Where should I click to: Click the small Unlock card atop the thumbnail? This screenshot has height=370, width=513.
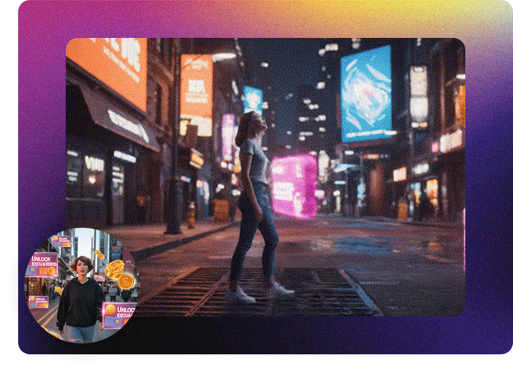(61, 241)
